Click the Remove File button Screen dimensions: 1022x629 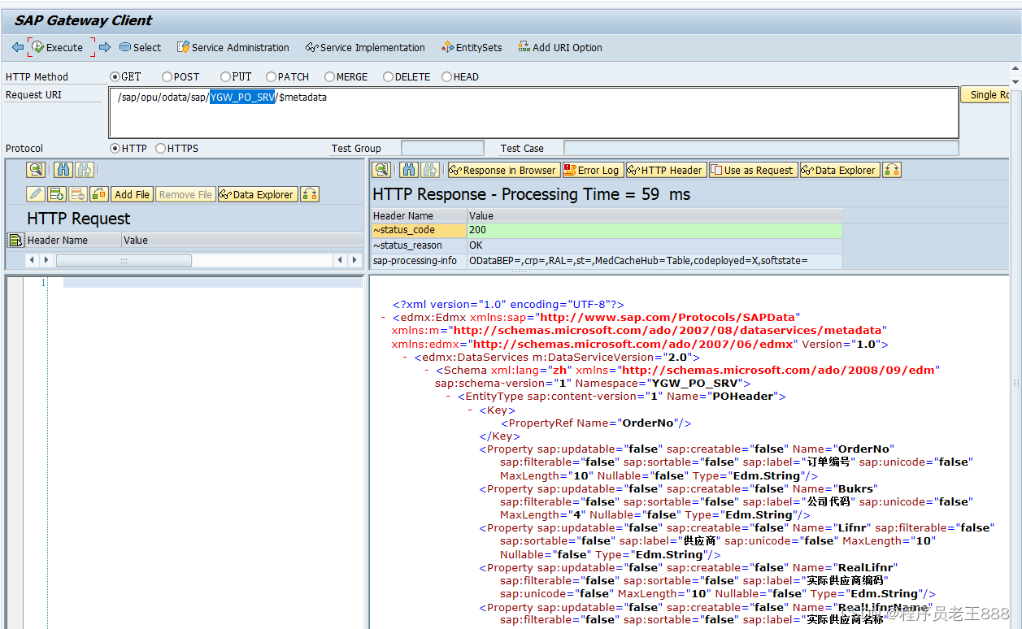(x=185, y=194)
